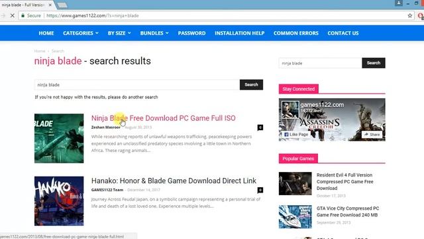Click the Ninja Blade post excerpt text

[x=172, y=143]
